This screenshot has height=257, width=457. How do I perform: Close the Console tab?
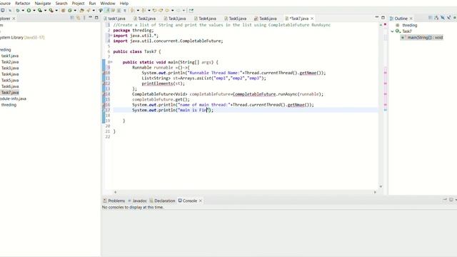click(200, 201)
